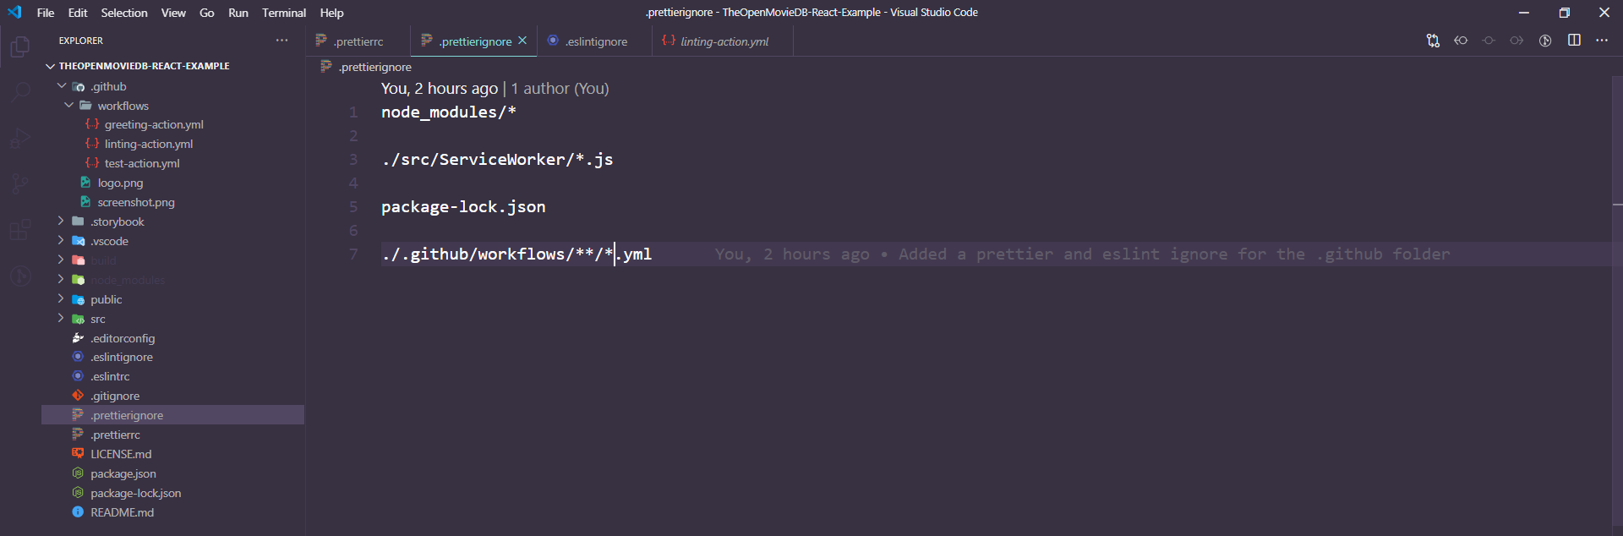
Task: Click the .prettierignore breadcrumb file icon
Action: click(326, 67)
